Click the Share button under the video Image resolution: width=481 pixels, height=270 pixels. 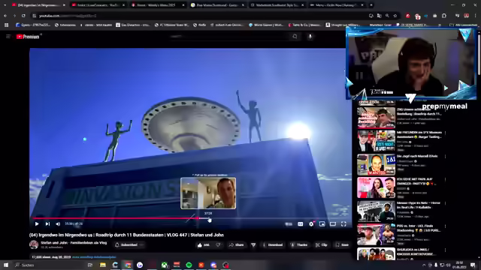tap(236, 245)
